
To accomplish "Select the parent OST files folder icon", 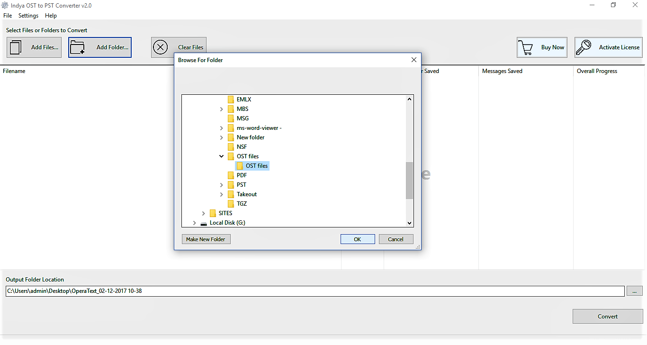I will click(x=231, y=156).
